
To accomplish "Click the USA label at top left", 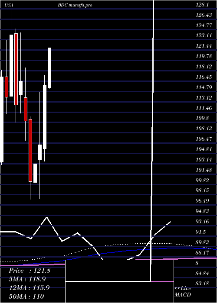I will [x=9, y=5].
